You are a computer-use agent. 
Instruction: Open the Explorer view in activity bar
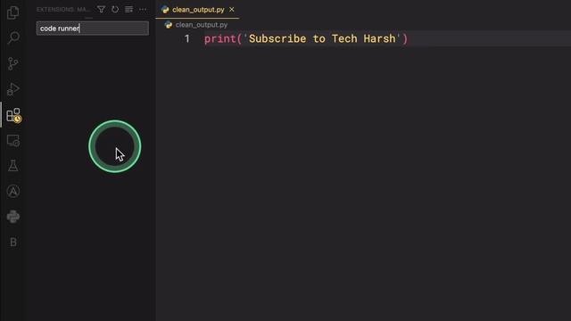coord(13,12)
